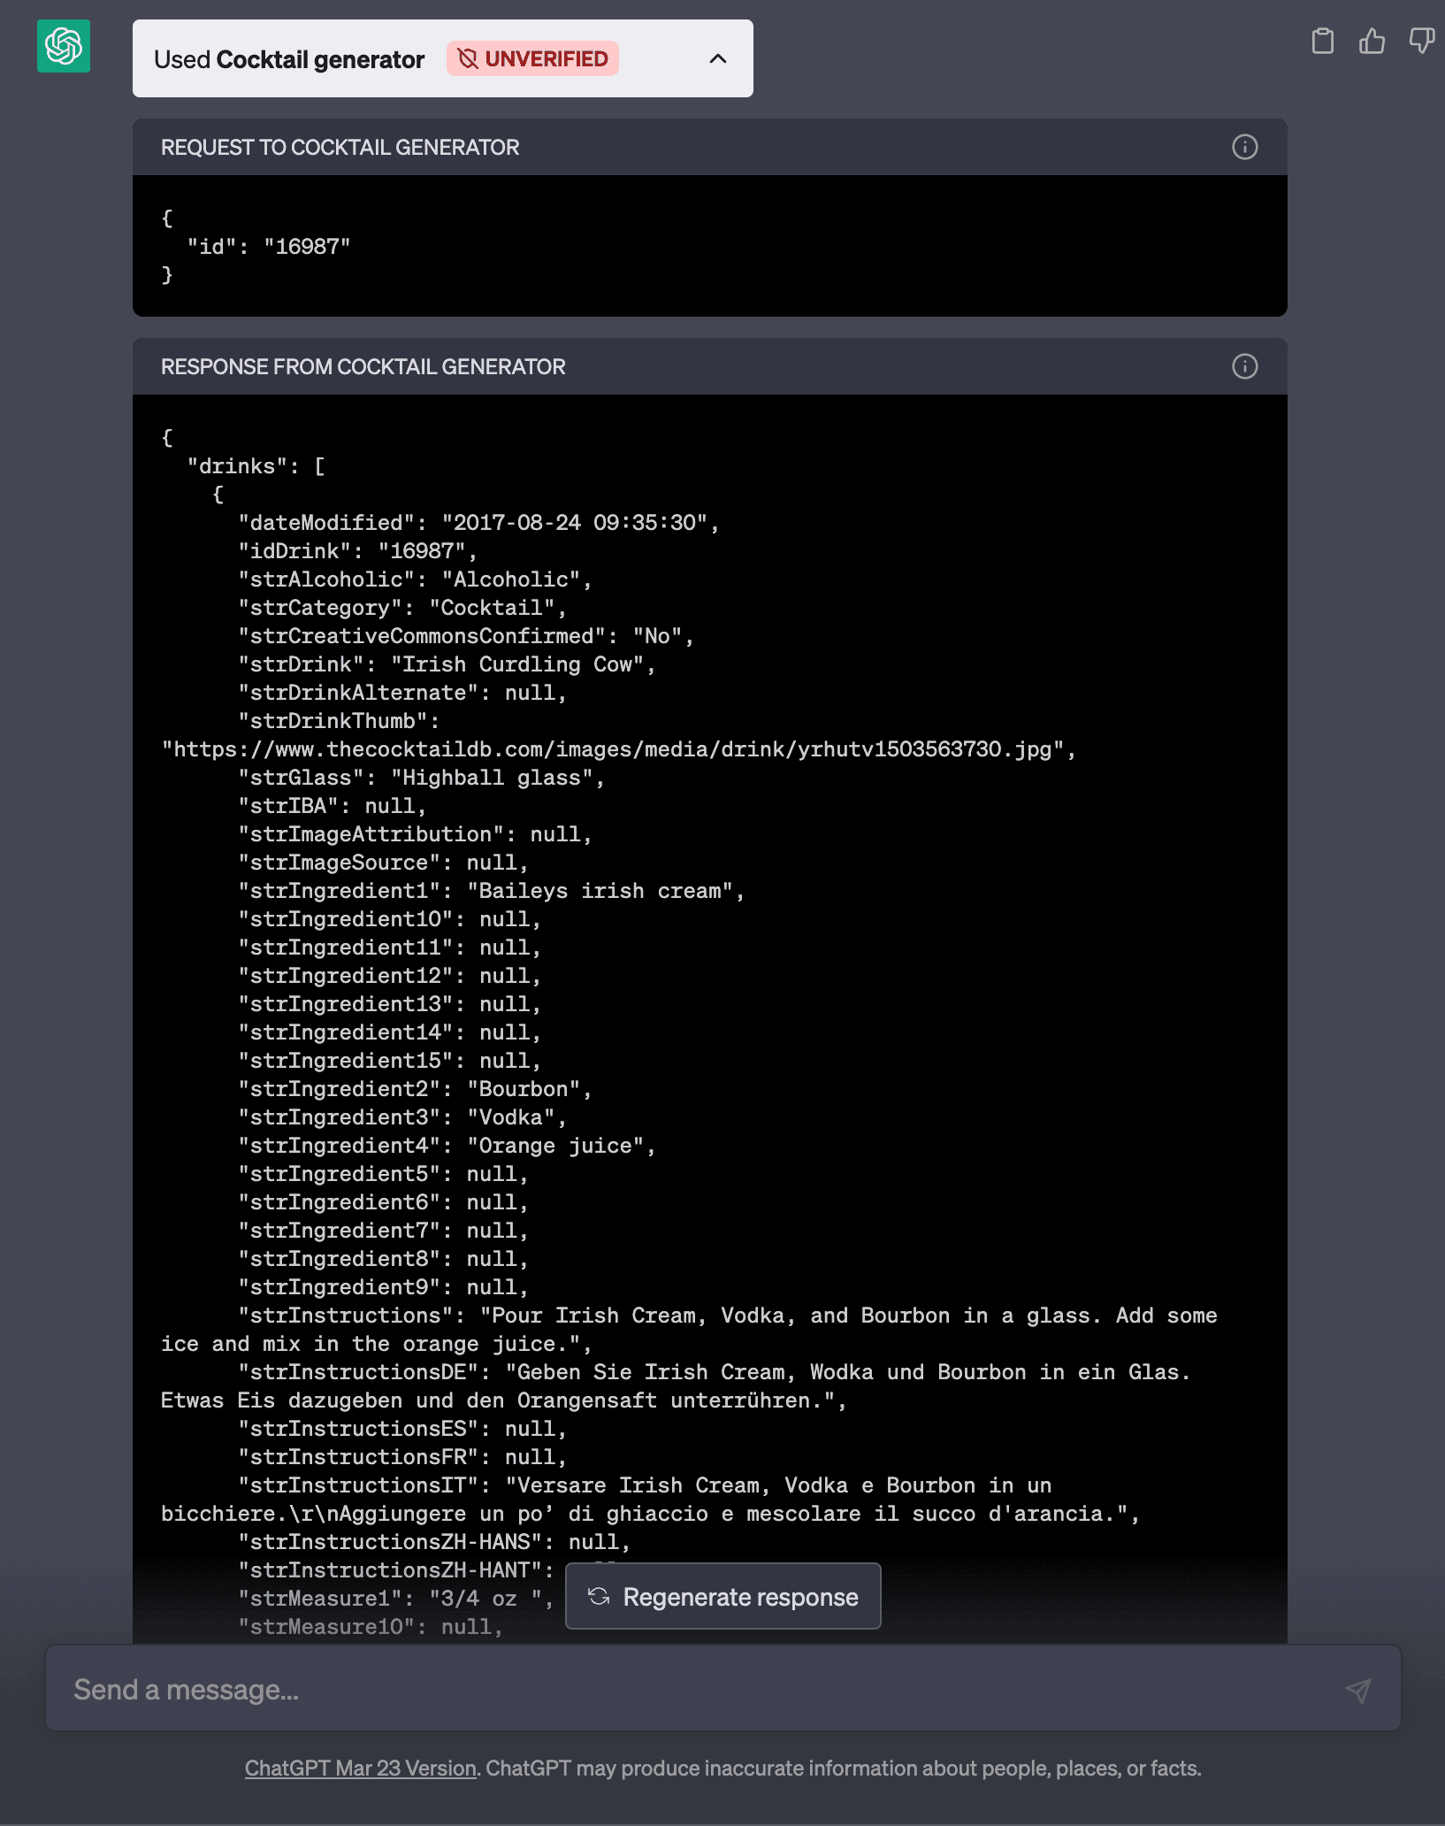Click the request JSON id 16987 line
The height and width of the screenshot is (1826, 1445).
tap(269, 247)
